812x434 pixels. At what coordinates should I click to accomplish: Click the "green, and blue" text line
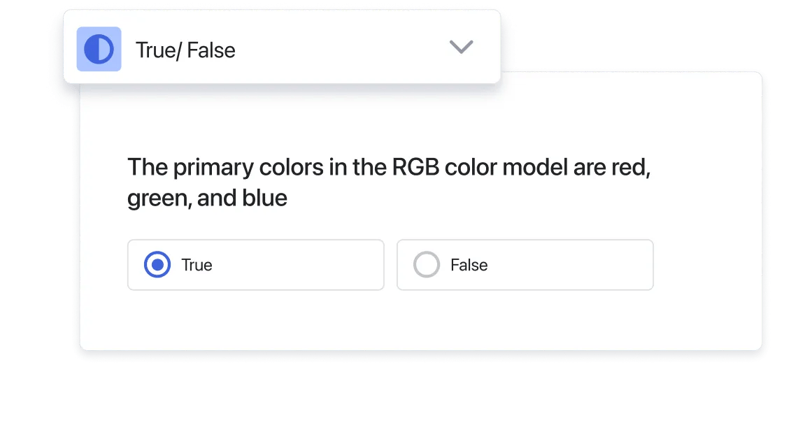[207, 198]
